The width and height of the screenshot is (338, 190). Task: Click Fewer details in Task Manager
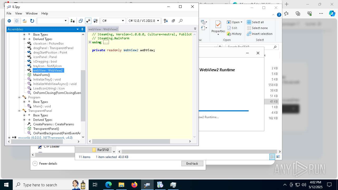click(45, 164)
